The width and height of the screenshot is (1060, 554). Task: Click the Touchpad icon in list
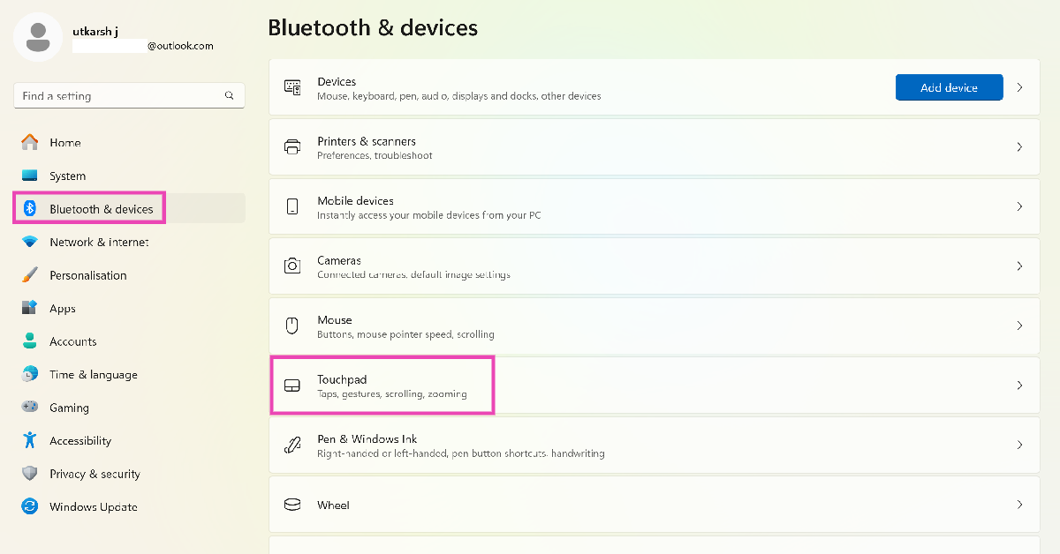point(292,386)
